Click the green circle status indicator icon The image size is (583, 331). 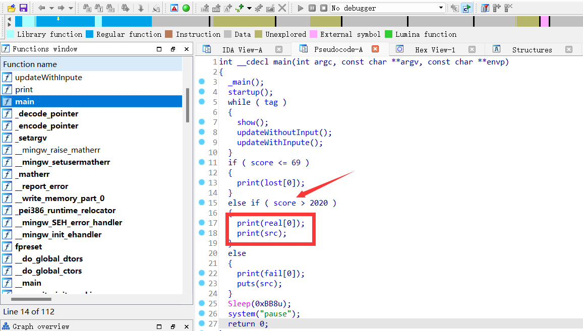click(x=186, y=8)
